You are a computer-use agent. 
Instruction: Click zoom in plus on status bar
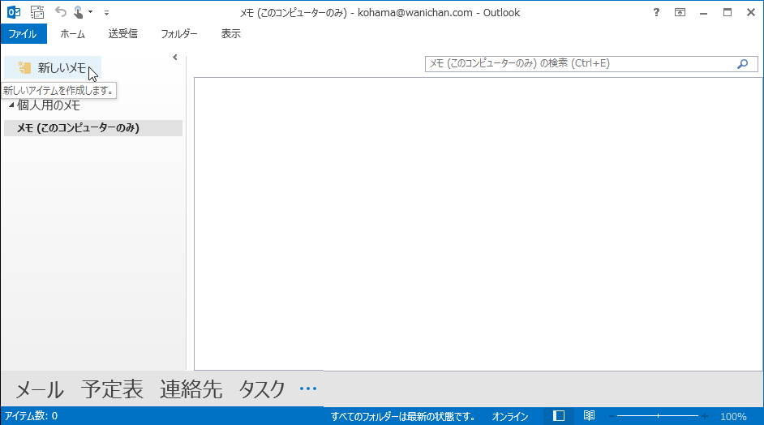click(x=705, y=416)
